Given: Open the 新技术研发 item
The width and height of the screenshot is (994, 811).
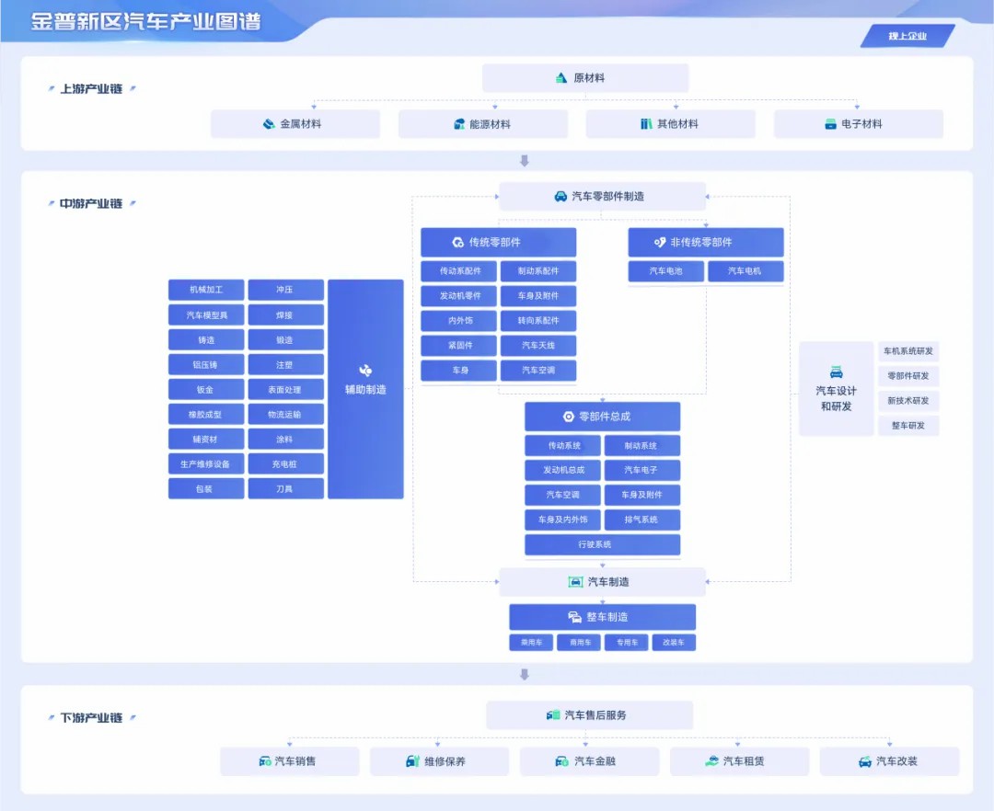Looking at the screenshot, I should click(907, 401).
